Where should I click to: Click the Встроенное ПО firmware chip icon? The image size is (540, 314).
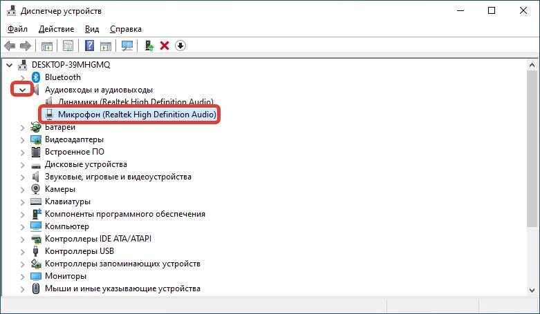pos(36,152)
